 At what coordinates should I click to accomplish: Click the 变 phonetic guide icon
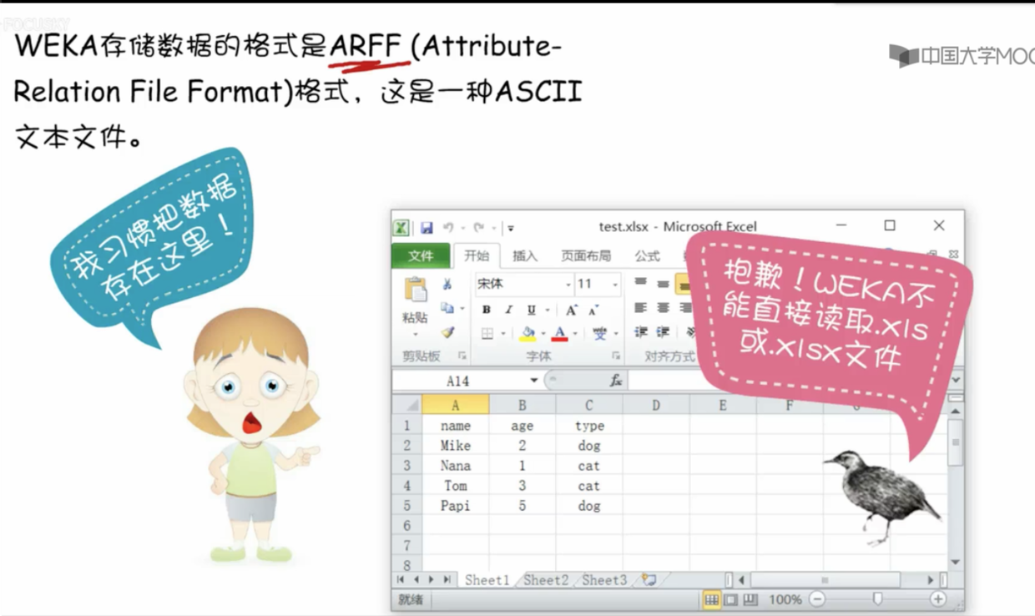pos(599,334)
